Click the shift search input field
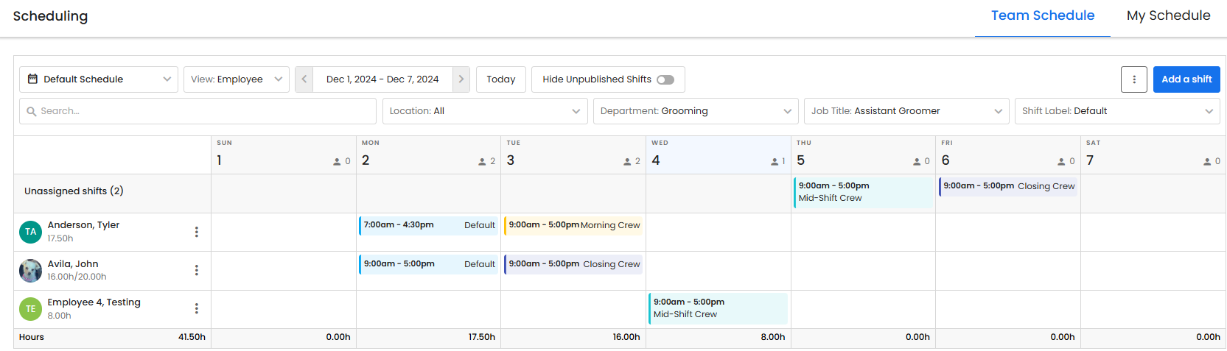The height and width of the screenshot is (351, 1227). [197, 111]
